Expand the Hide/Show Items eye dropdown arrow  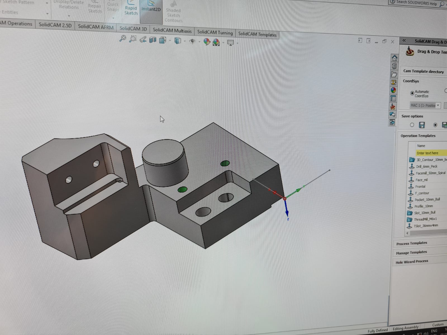pyautogui.click(x=199, y=42)
